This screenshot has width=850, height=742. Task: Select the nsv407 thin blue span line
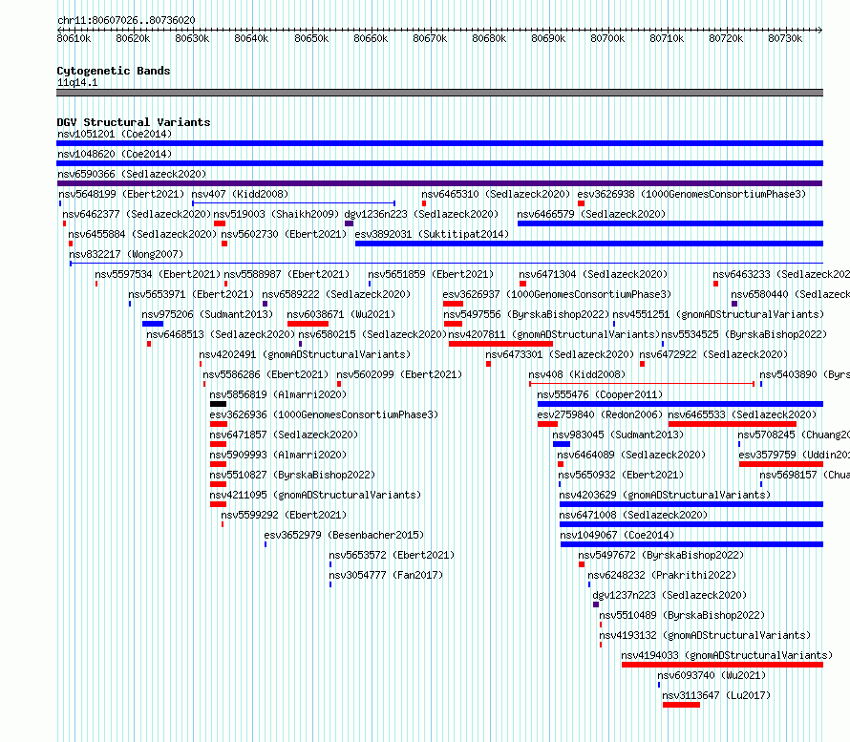293,203
